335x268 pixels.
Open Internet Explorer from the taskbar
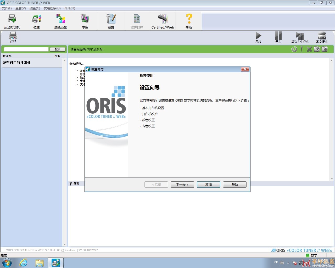pos(24,263)
